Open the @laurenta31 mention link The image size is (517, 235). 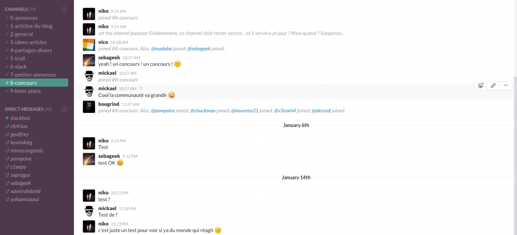point(244,111)
